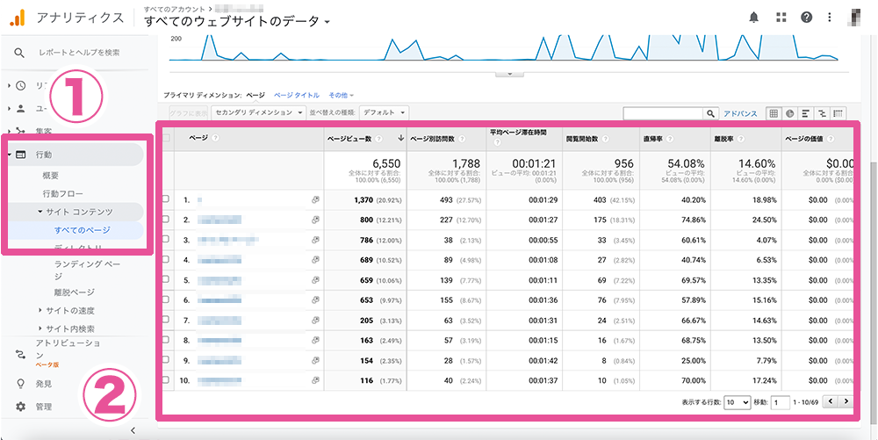Open the デフォルト sort type dropdown
878x440 pixels.
(385, 112)
